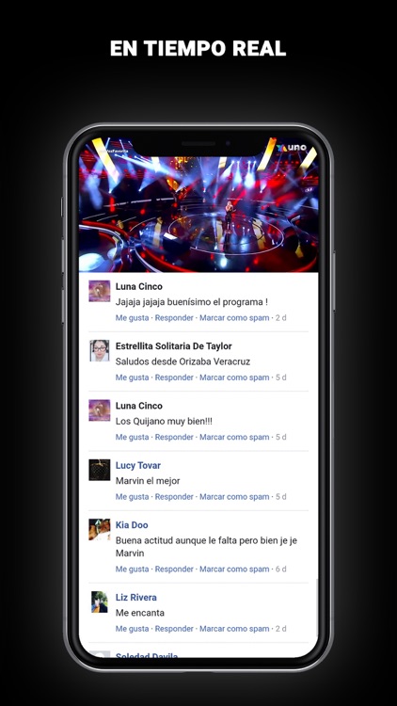Reply to the Orizaba Veracruz comment
Screen dimensions: 397x706
(x=174, y=377)
